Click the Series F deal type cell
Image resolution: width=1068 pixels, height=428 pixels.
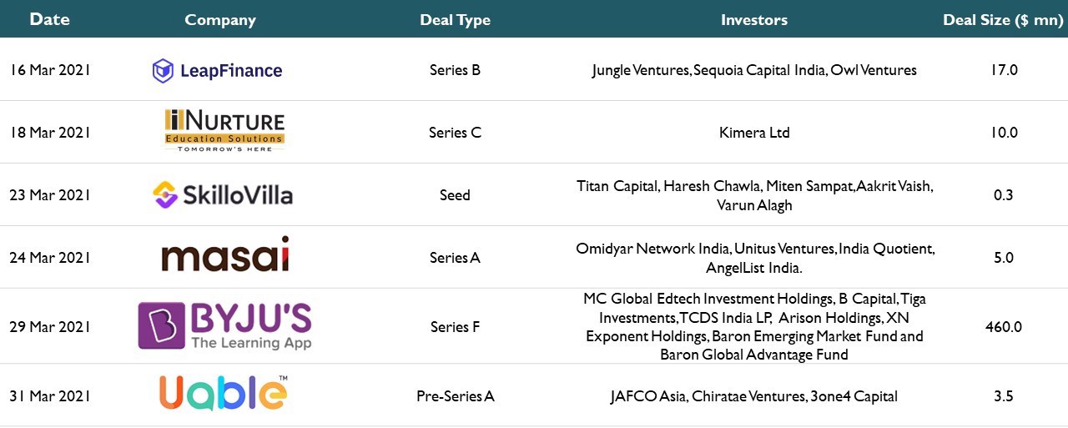pyautogui.click(x=456, y=327)
